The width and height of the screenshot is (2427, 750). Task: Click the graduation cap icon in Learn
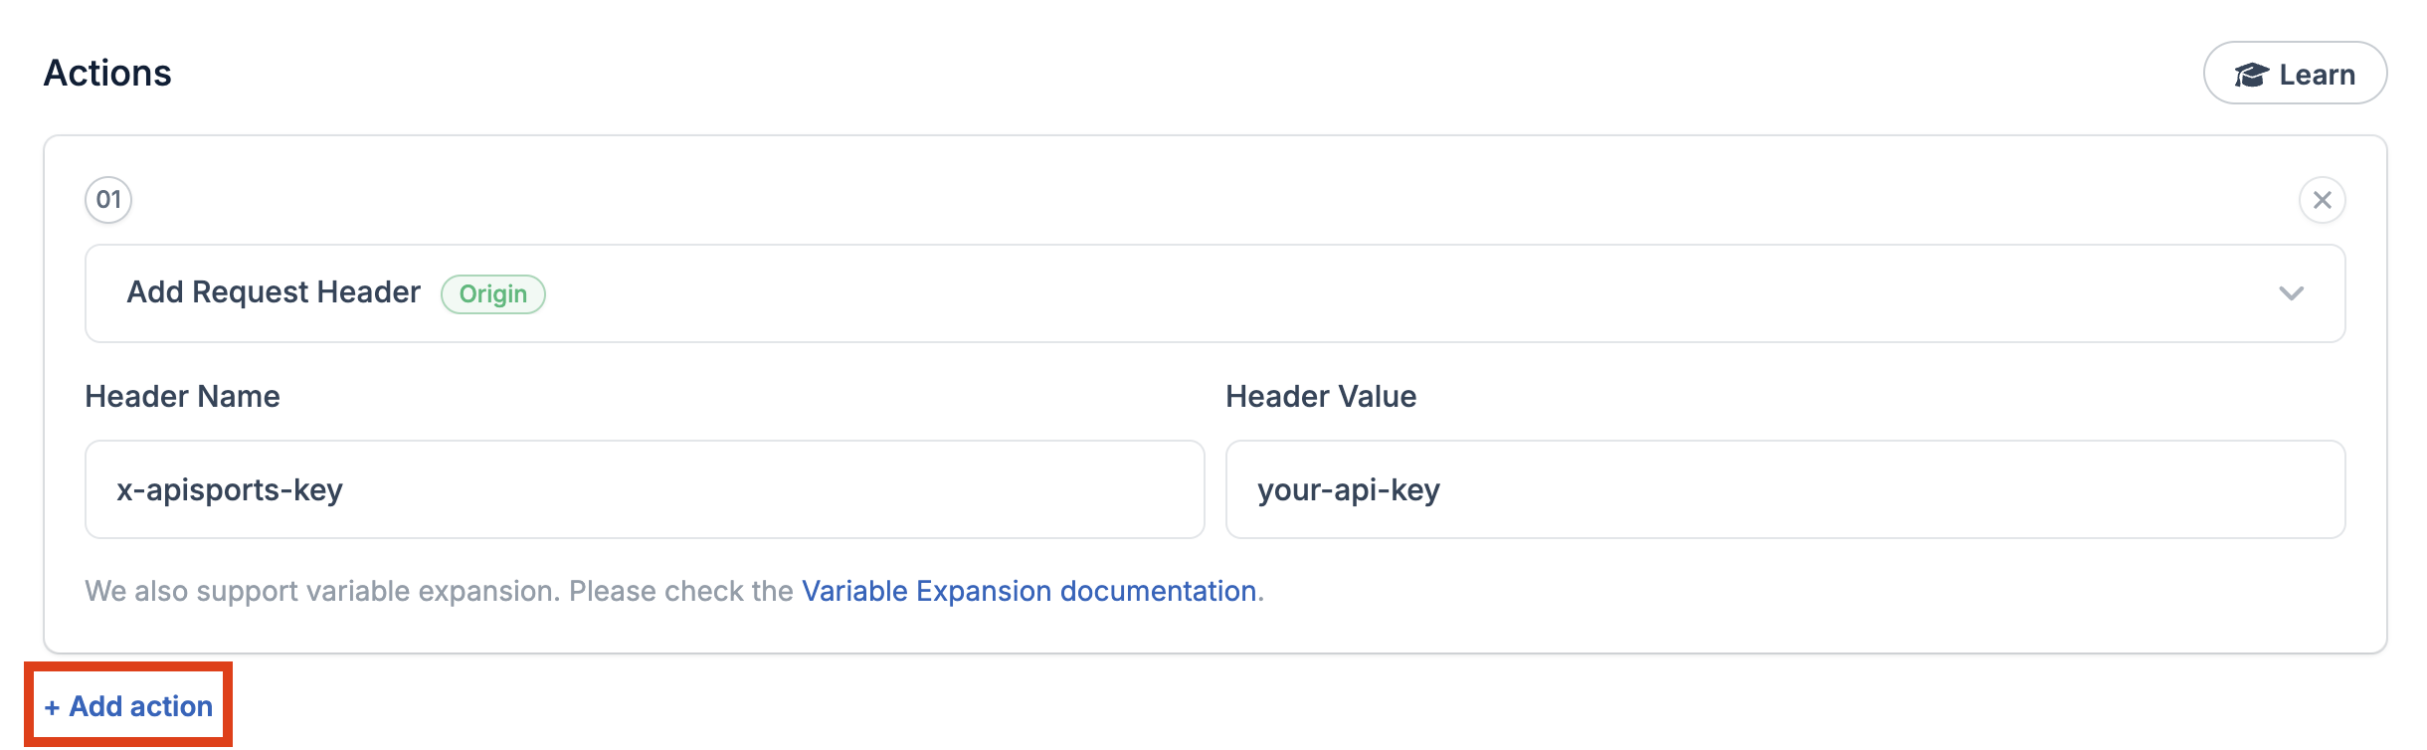pyautogui.click(x=2251, y=75)
